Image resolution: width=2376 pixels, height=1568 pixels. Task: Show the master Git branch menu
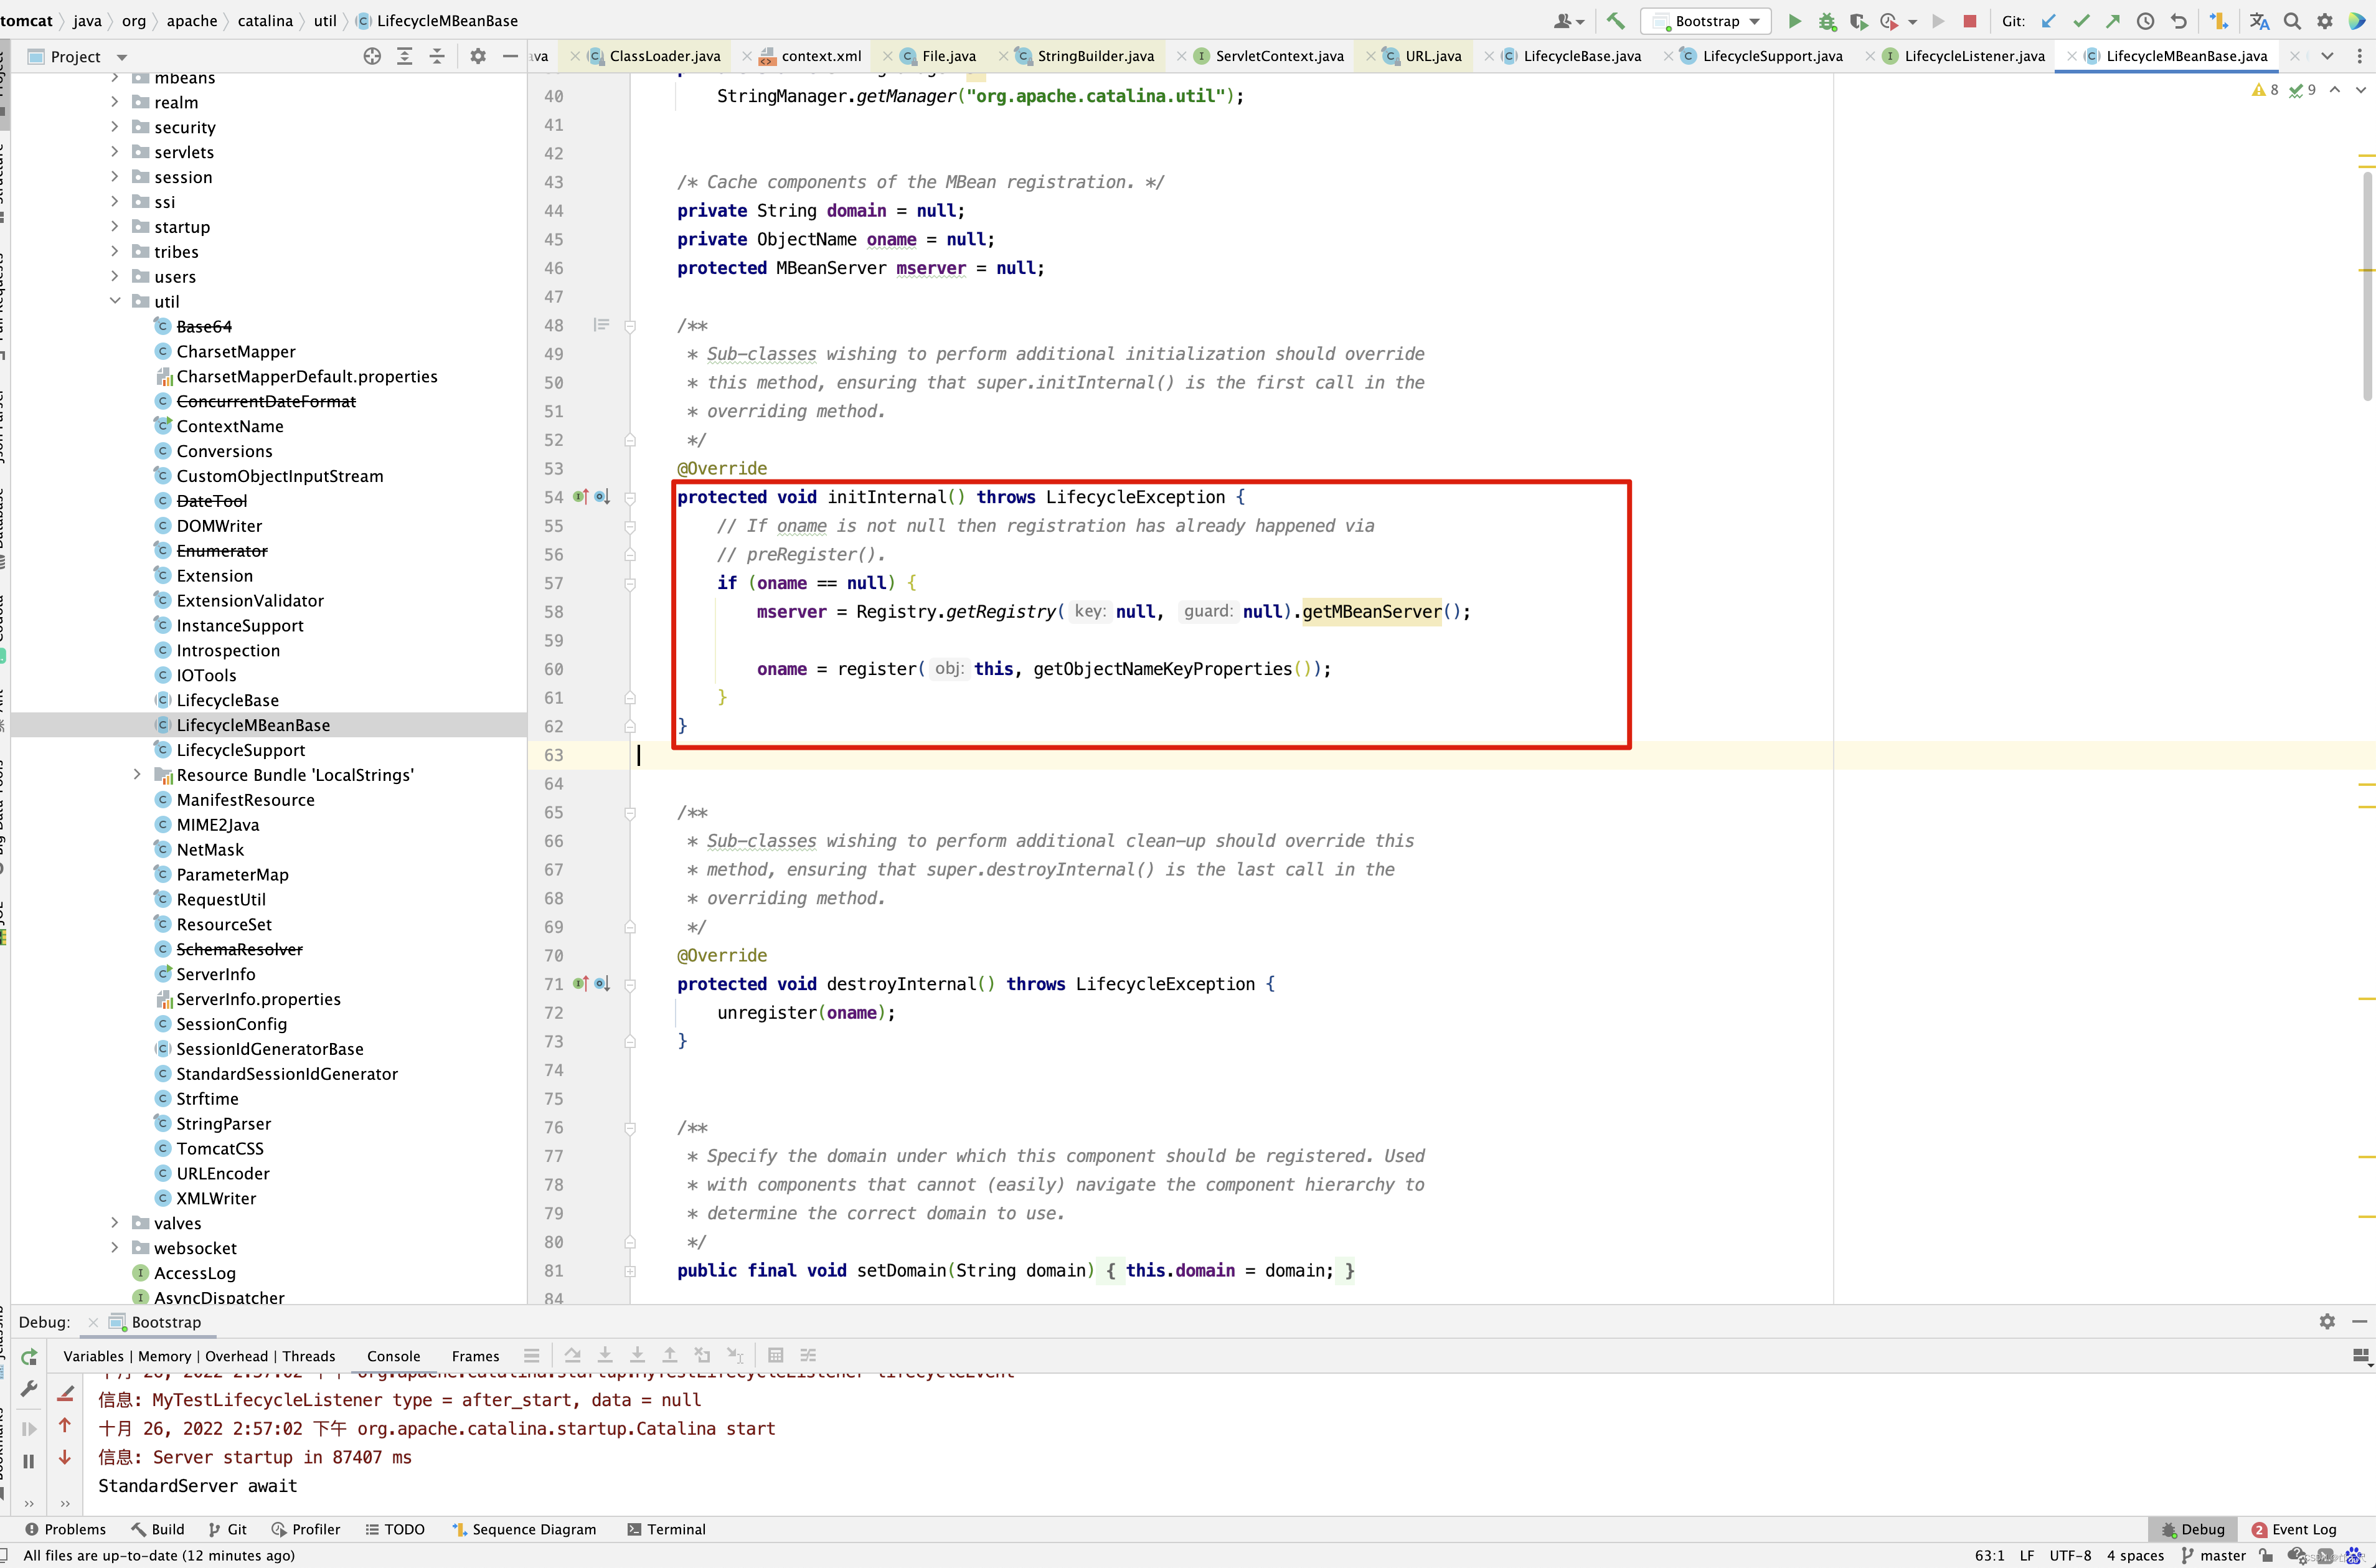(2213, 1555)
